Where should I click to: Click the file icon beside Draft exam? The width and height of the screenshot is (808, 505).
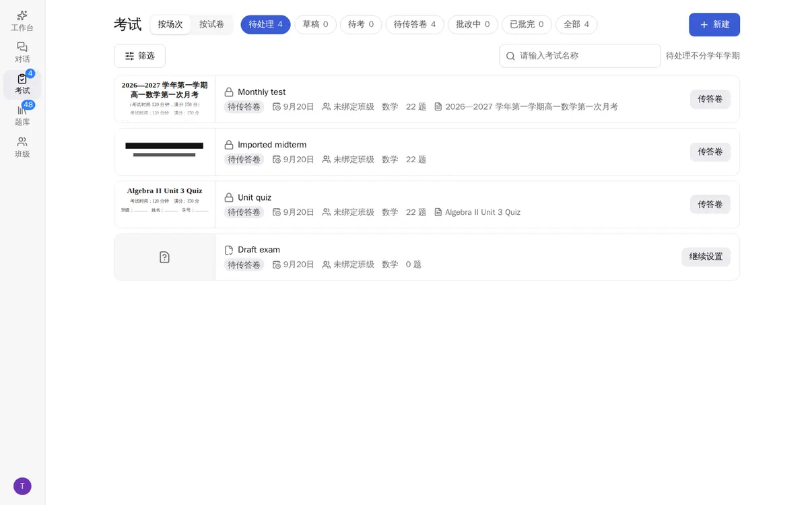tap(229, 250)
